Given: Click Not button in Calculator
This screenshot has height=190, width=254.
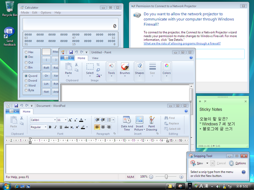Looking at the screenshot, I should [x=46, y=92].
